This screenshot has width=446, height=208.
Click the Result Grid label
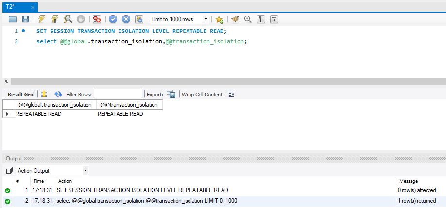(21, 94)
